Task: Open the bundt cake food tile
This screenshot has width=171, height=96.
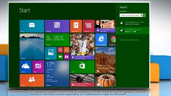Action: click(x=105, y=81)
